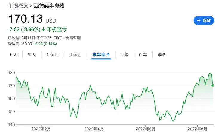
Task: Click the 140 y-axis label
Action: click(x=11, y=125)
